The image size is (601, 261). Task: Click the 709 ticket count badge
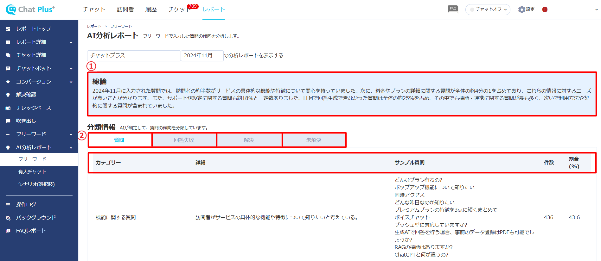[x=193, y=6]
